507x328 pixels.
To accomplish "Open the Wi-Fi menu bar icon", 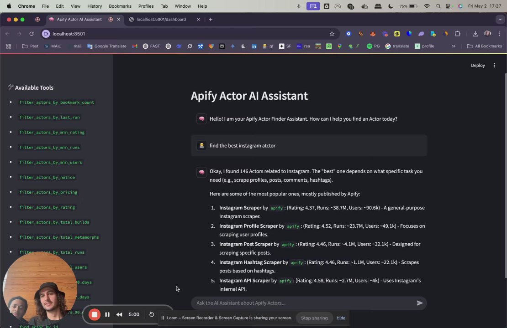I will pyautogui.click(x=427, y=6).
